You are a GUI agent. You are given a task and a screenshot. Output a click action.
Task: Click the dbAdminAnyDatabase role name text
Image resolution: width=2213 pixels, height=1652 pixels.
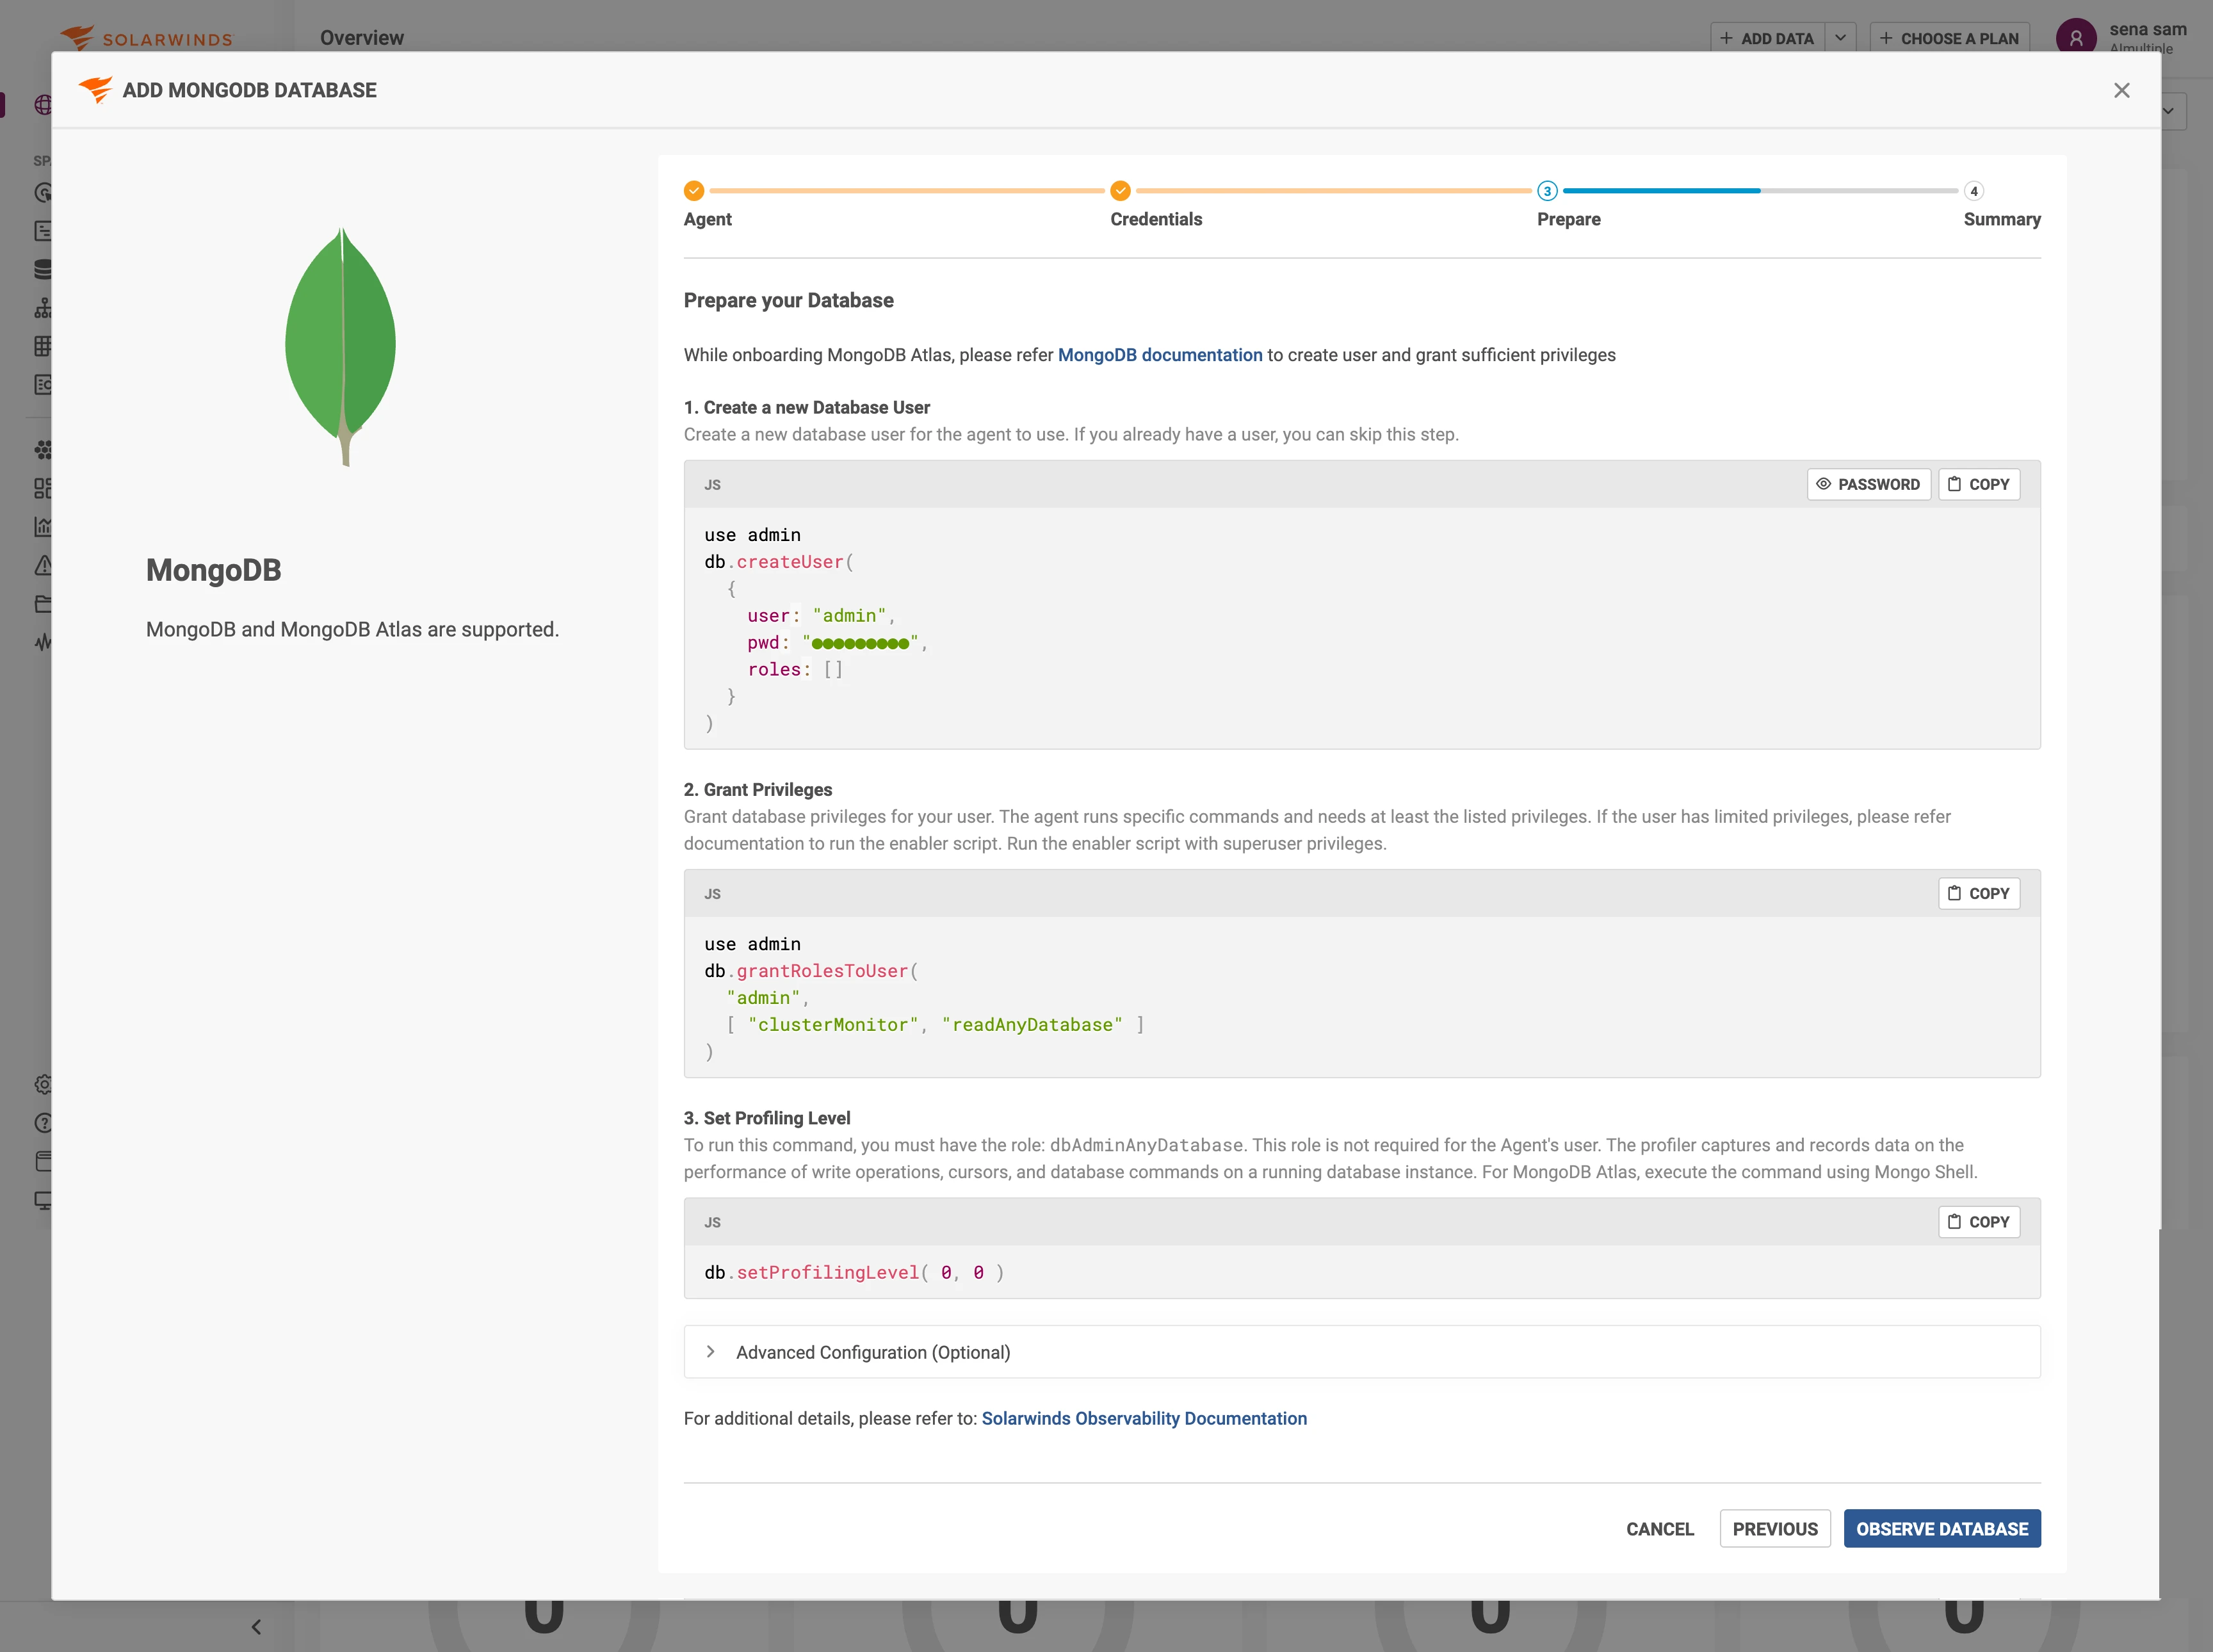coord(1146,1145)
